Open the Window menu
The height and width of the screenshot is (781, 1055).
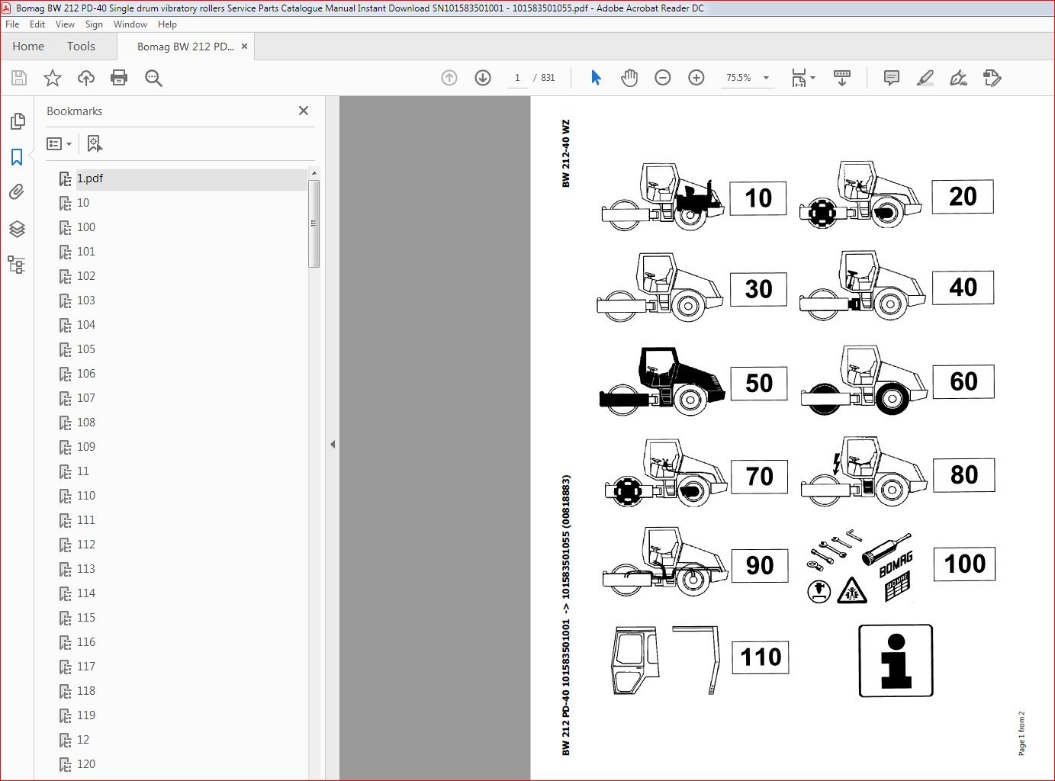tap(130, 24)
